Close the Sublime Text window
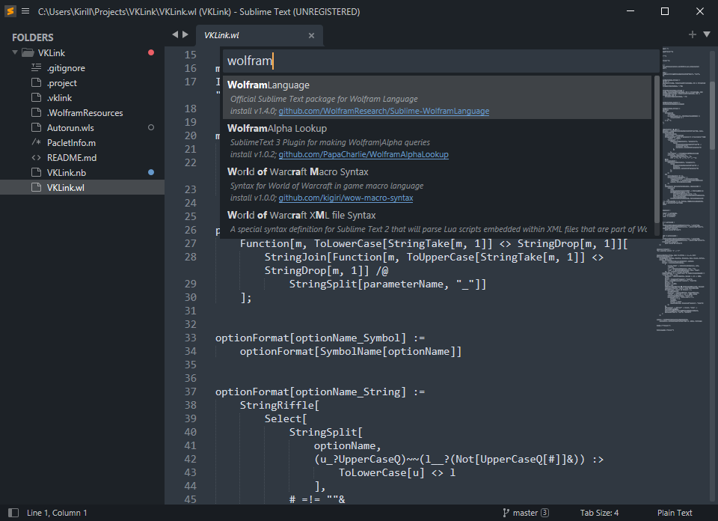Viewport: 718px width, 521px height. [x=700, y=11]
